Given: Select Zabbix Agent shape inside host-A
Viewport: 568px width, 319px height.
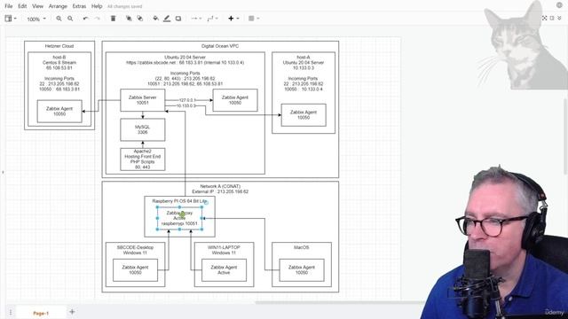Looking at the screenshot, I should coord(304,115).
